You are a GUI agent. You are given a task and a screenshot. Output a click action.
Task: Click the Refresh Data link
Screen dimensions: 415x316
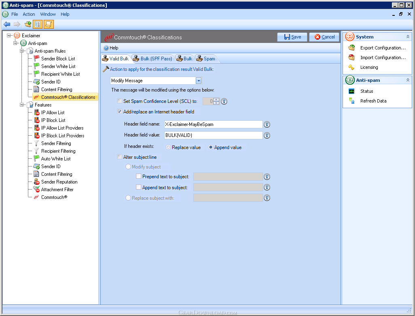(373, 101)
